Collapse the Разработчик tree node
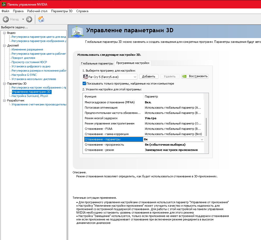This screenshot has height=240, width=261. click(4, 100)
